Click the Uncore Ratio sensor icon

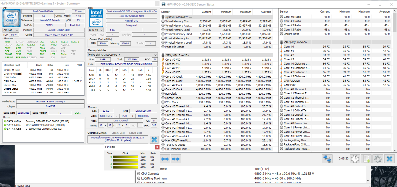coord(281,34)
